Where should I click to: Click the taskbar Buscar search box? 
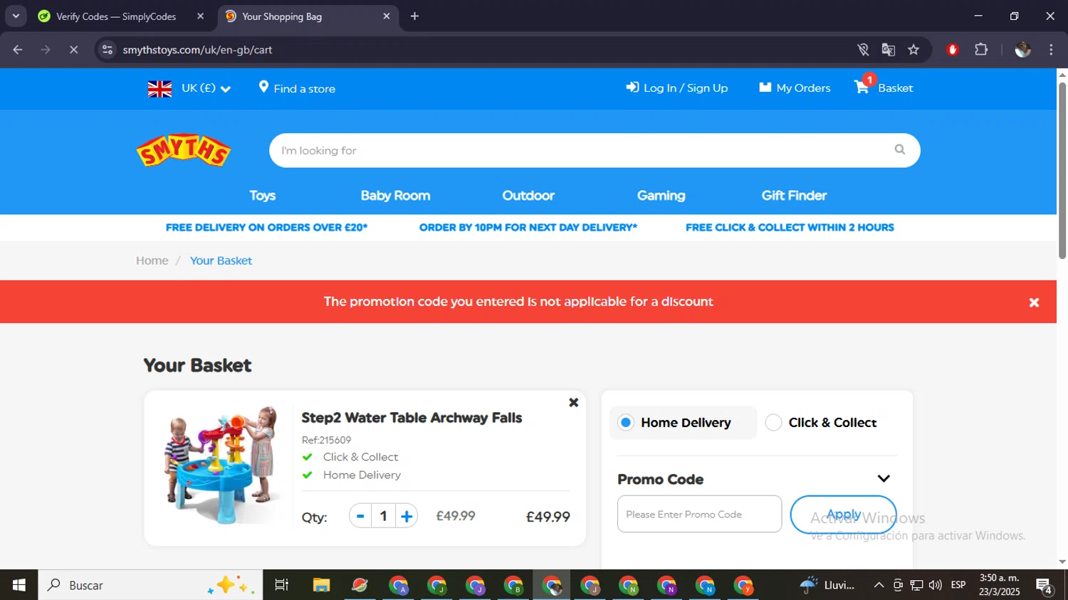[151, 585]
